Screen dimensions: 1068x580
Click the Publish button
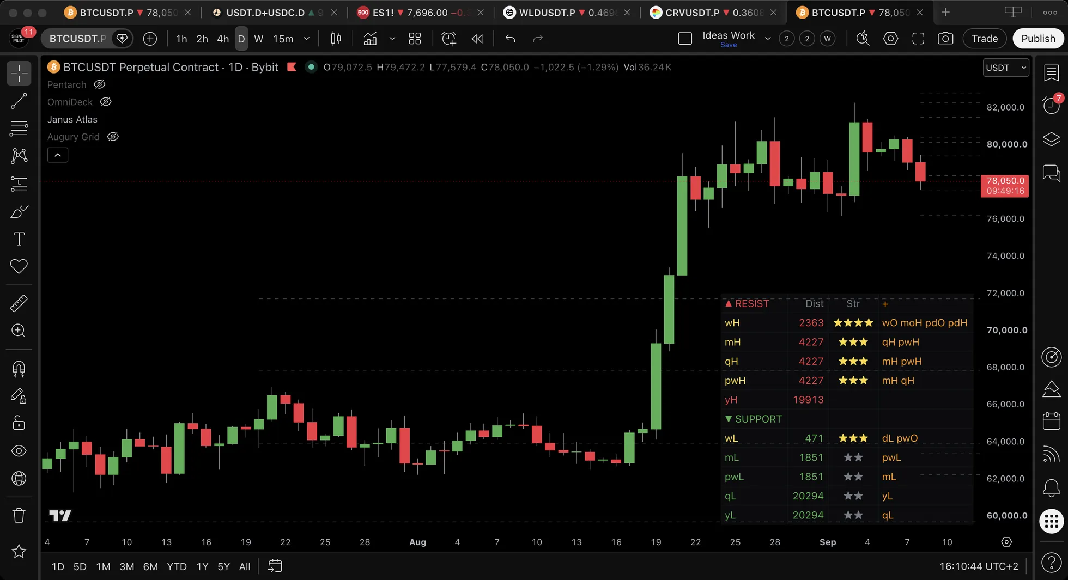coord(1038,39)
